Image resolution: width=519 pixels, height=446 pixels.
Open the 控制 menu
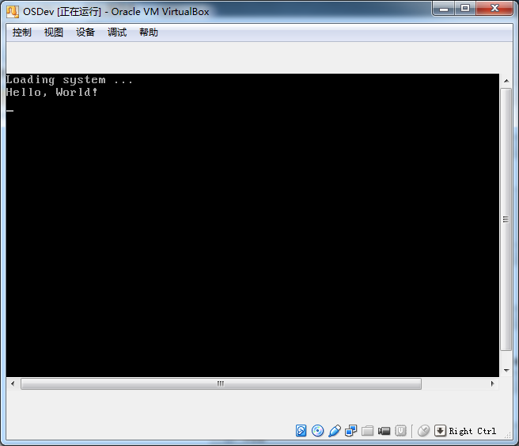coord(22,32)
